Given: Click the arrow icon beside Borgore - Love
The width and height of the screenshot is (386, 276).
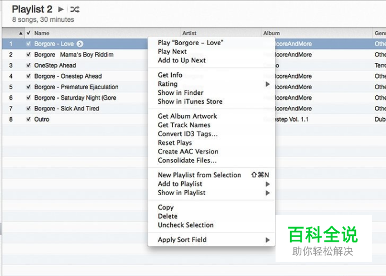Looking at the screenshot, I should [80, 44].
